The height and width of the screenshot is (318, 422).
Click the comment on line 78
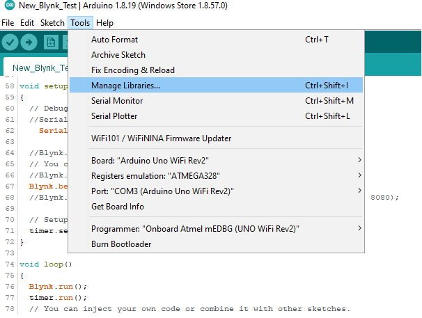pos(189,309)
